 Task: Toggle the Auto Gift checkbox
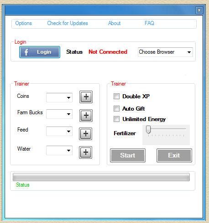click(116, 109)
